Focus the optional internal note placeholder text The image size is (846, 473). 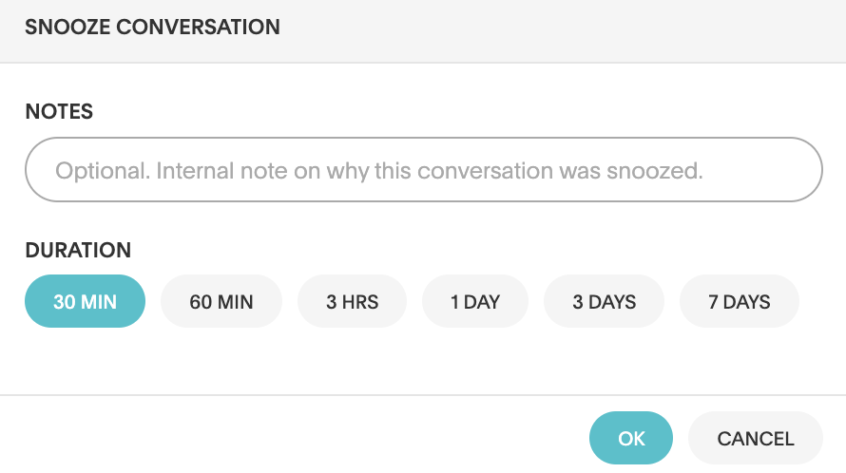tap(378, 171)
